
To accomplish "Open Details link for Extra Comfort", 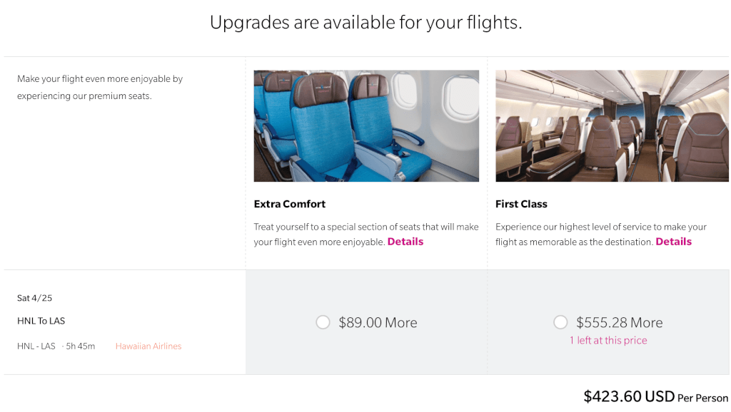I will (x=405, y=242).
